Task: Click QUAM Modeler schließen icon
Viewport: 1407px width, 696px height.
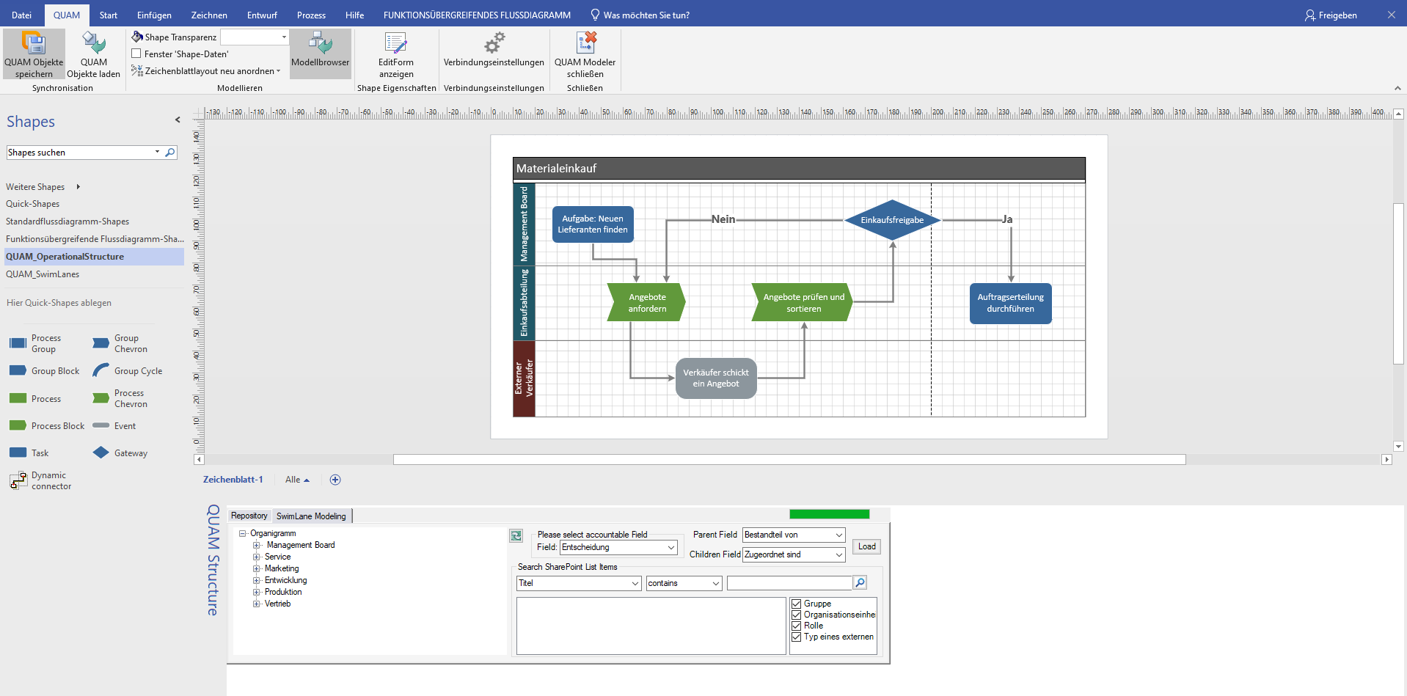Action: (x=585, y=43)
